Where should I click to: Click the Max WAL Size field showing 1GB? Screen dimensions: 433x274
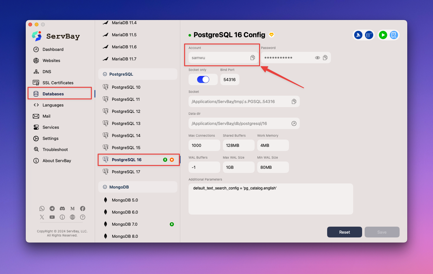[x=238, y=167]
